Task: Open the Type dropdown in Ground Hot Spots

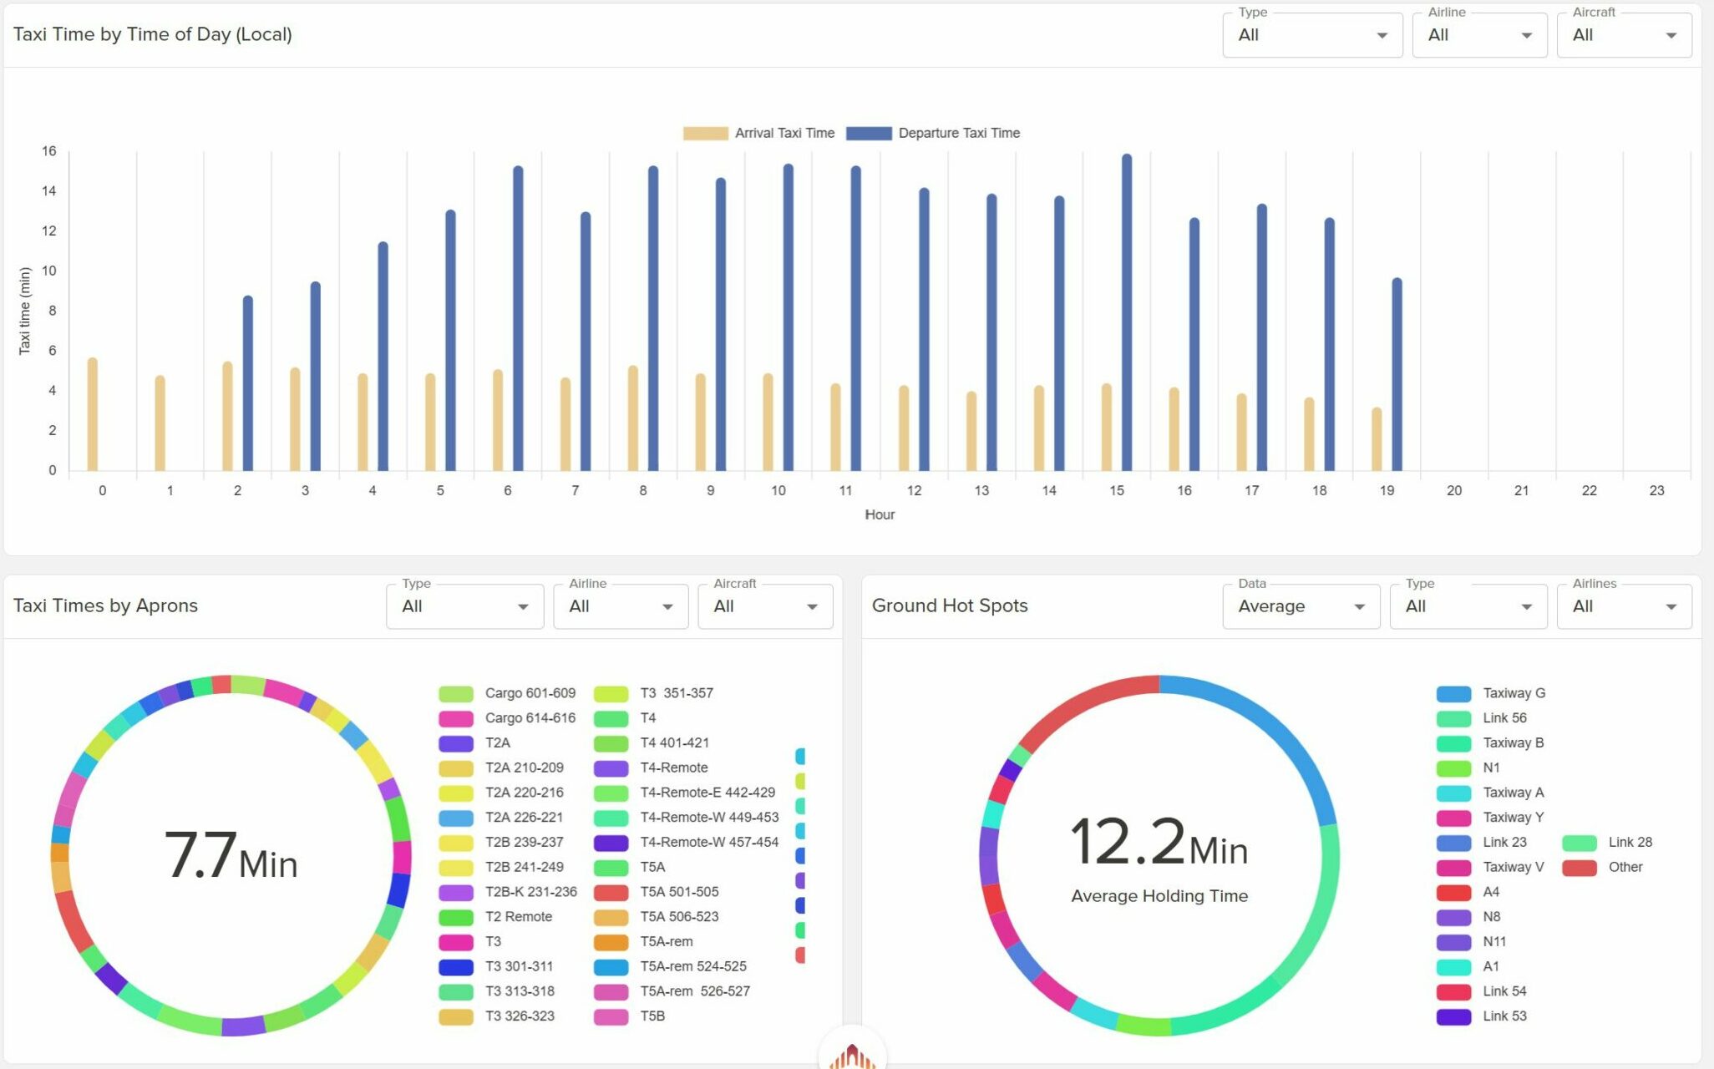Action: coord(1468,606)
